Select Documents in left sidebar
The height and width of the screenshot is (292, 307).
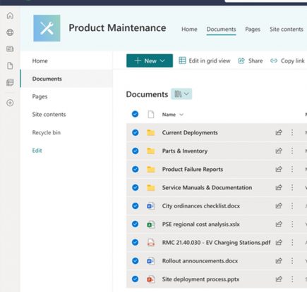point(66,79)
